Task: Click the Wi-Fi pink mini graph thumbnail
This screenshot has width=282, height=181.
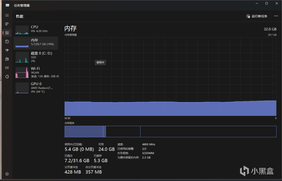Action: click(x=22, y=73)
